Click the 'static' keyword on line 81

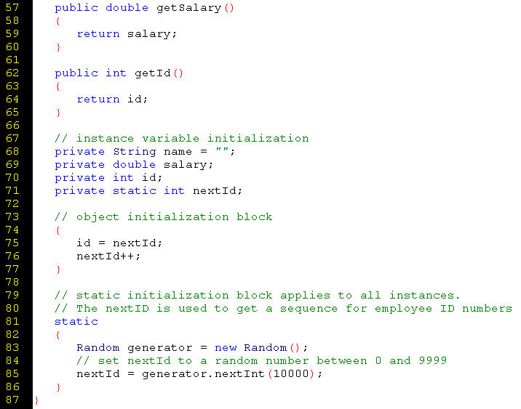tap(76, 321)
